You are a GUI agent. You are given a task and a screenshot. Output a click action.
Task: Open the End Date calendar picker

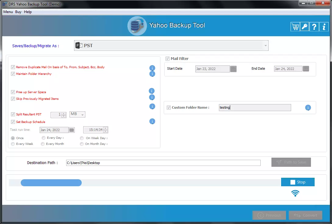306,69
